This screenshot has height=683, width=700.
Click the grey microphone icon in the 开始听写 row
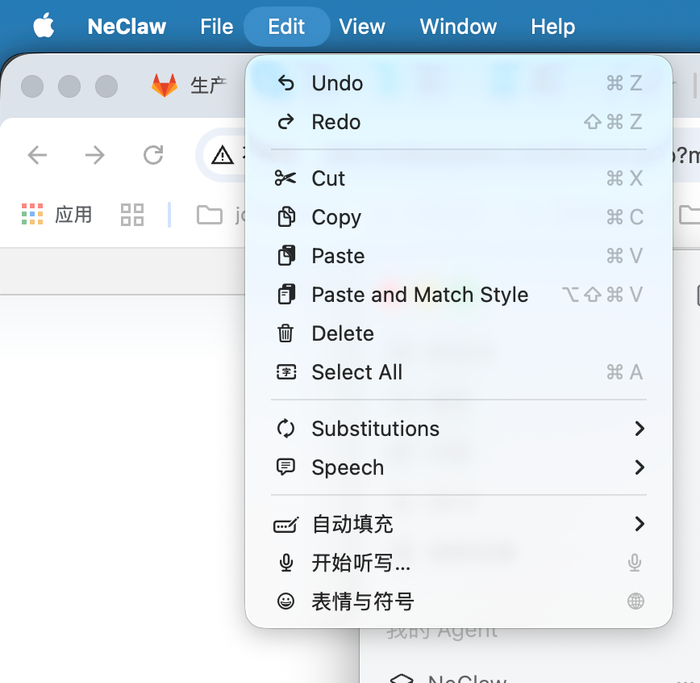click(635, 563)
